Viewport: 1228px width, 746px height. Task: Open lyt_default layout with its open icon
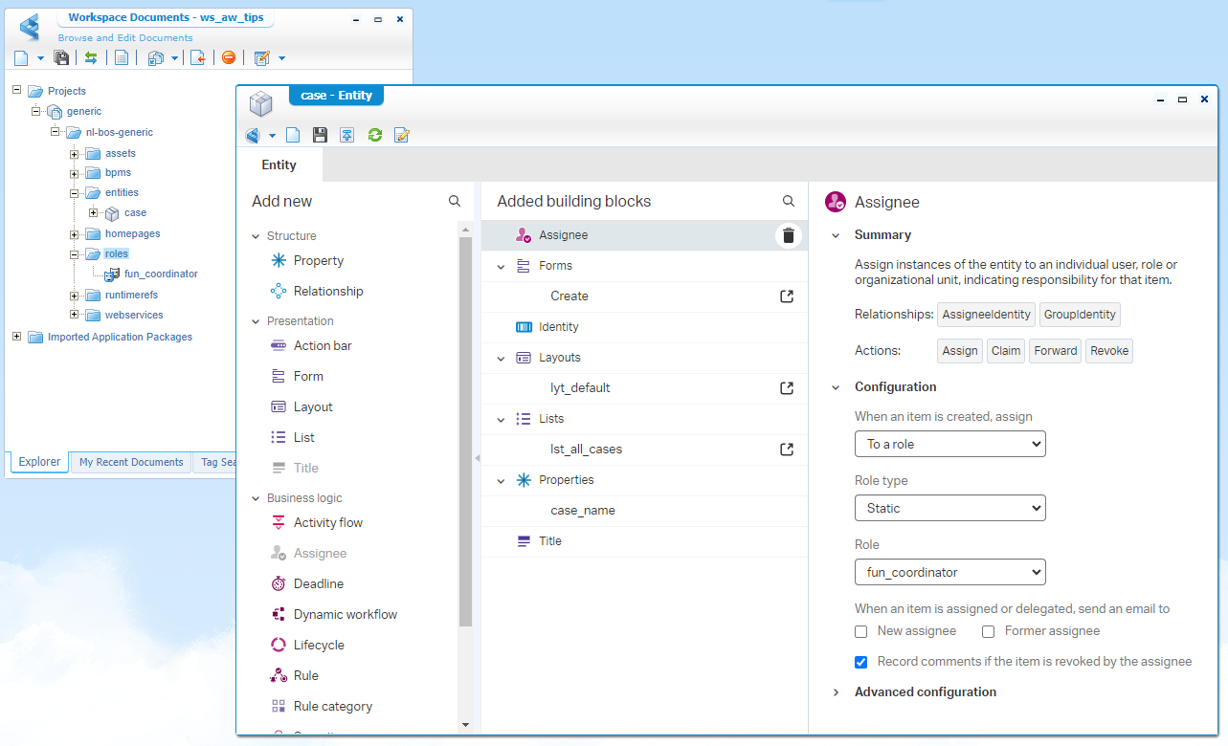coord(787,388)
